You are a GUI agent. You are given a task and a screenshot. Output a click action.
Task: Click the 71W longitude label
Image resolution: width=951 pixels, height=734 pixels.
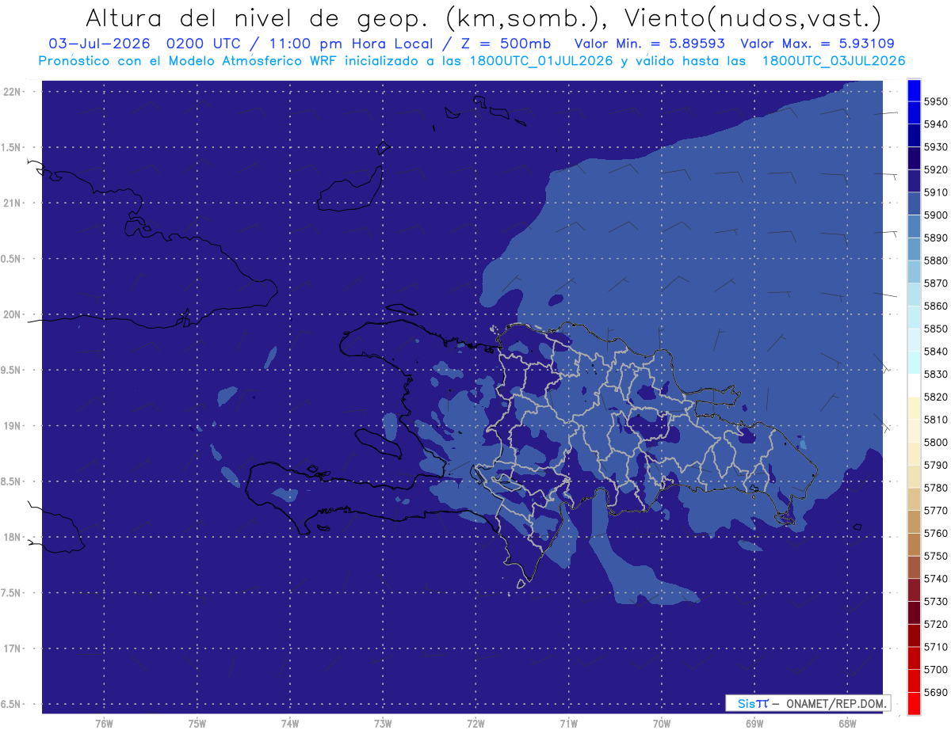[x=568, y=724]
